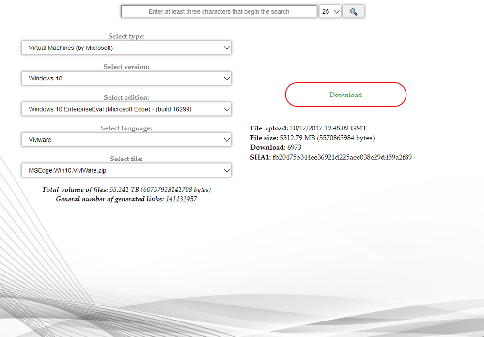Image resolution: width=484 pixels, height=337 pixels.
Task: Click the green Download button
Action: [x=346, y=95]
